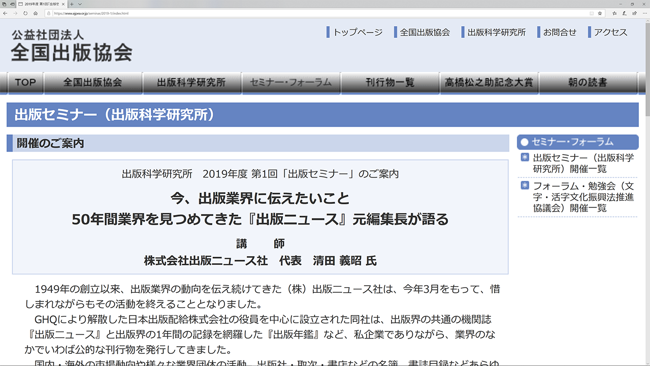Open the reading view book icon
The width and height of the screenshot is (650, 366).
[x=592, y=13]
